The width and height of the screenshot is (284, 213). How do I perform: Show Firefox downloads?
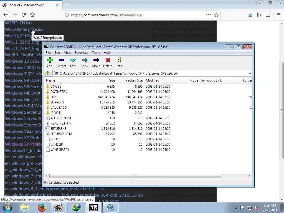click(x=250, y=15)
